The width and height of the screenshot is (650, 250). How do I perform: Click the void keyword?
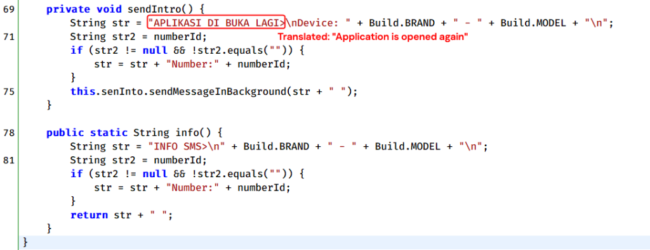[109, 9]
